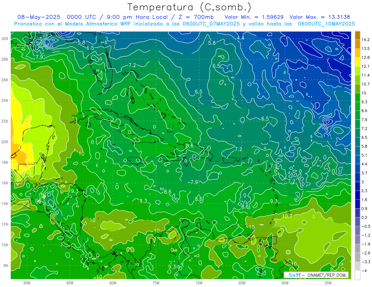The width and height of the screenshot is (372, 287).
Task: Click the "ONAMET/REP.DOM." credit label
Action: 326,275
